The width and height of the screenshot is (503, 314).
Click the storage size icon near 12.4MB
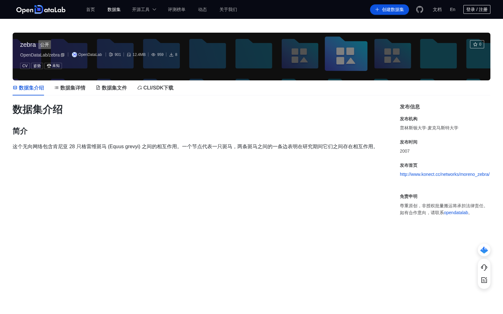[129, 55]
